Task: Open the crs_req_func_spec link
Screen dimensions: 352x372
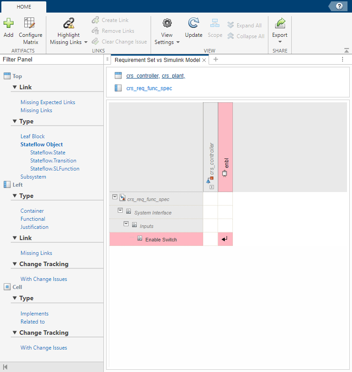Action: pyautogui.click(x=149, y=88)
